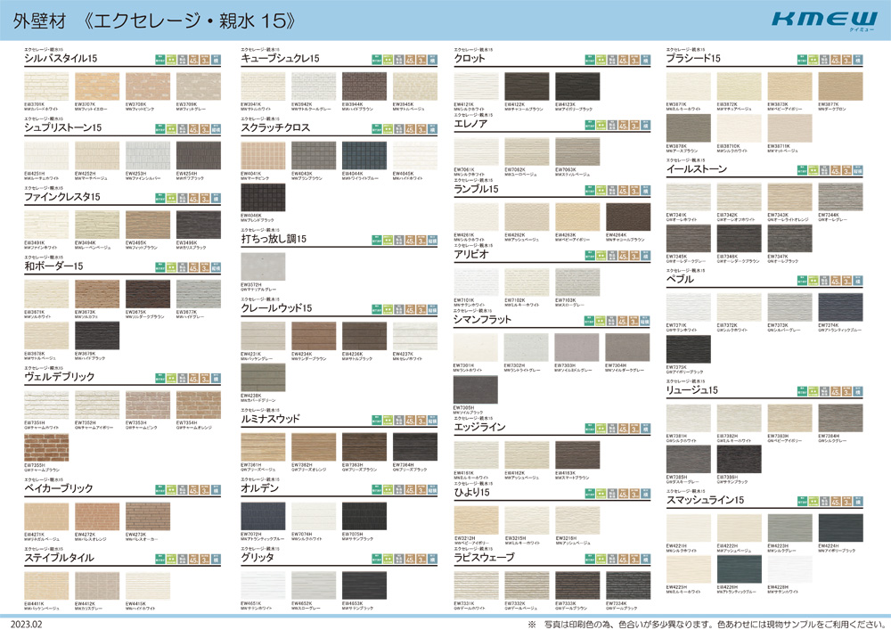Click the ラピスウェーブ section heading
Screen dimensions: 891x630
pos(484,557)
